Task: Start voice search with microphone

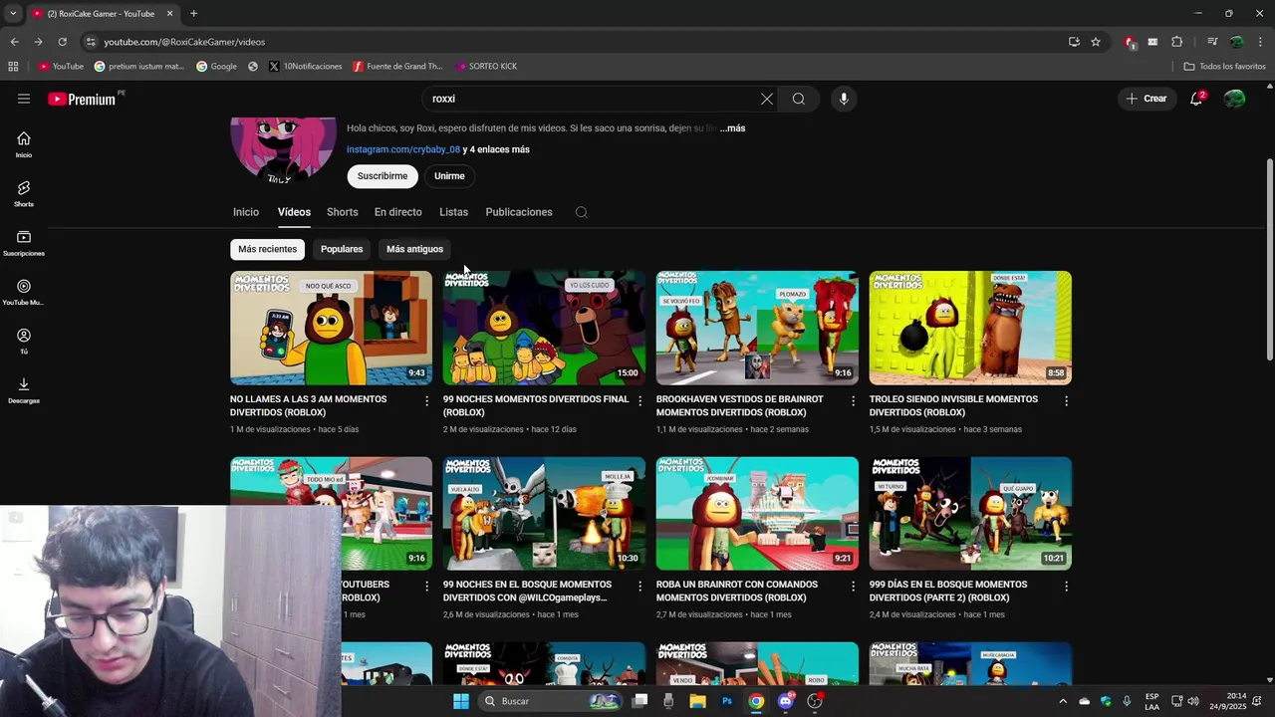Action: [x=844, y=99]
